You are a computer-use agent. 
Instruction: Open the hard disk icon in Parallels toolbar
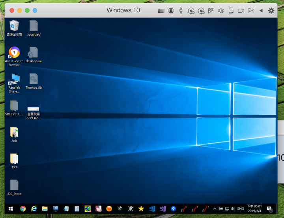231,11
